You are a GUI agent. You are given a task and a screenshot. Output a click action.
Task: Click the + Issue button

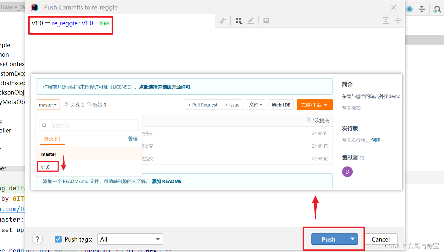232,105
